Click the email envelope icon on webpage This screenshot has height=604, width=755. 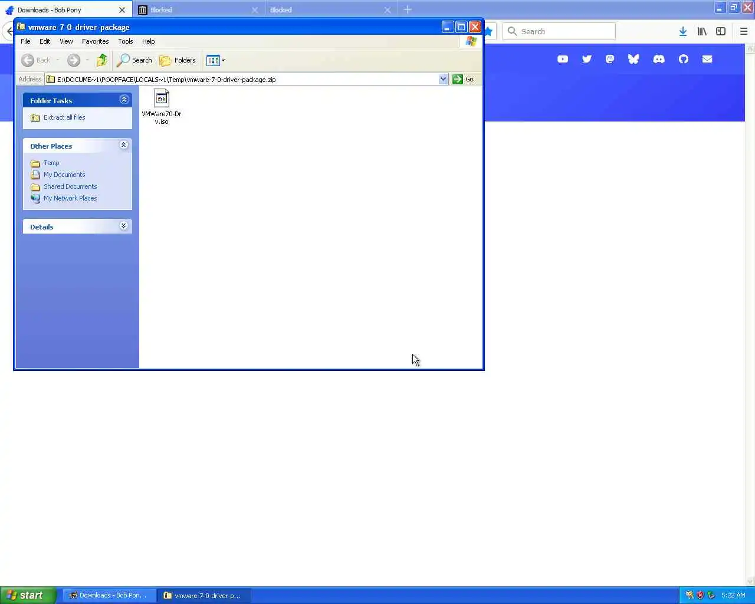(707, 59)
